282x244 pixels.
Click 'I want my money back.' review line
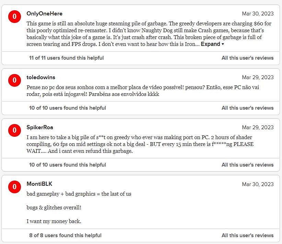coord(54,221)
